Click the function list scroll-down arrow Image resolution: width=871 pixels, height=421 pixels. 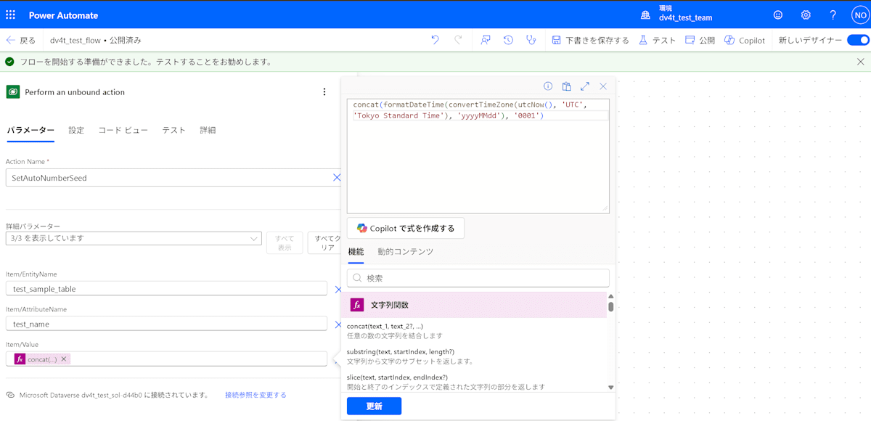[x=611, y=388]
